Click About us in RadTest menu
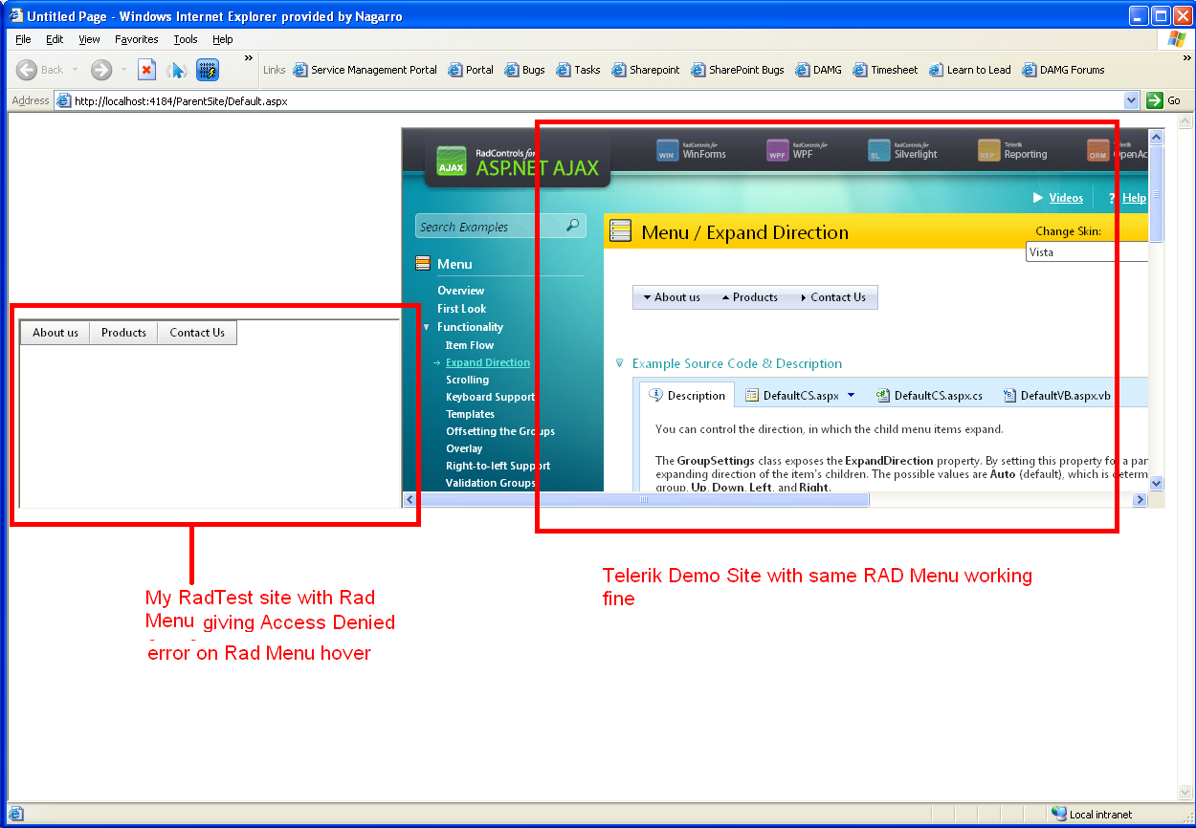Screen dimensions: 1196x828 click(55, 333)
